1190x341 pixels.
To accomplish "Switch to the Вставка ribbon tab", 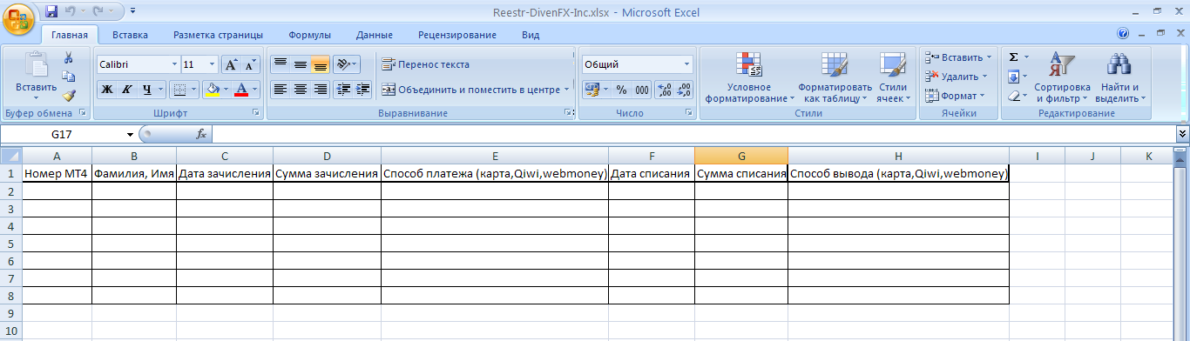I will [130, 35].
